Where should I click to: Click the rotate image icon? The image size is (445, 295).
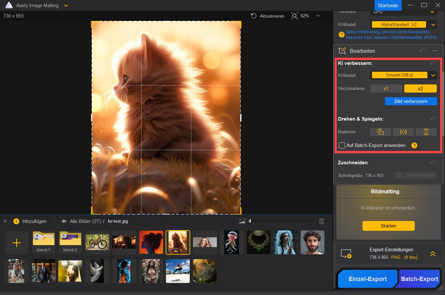[380, 132]
